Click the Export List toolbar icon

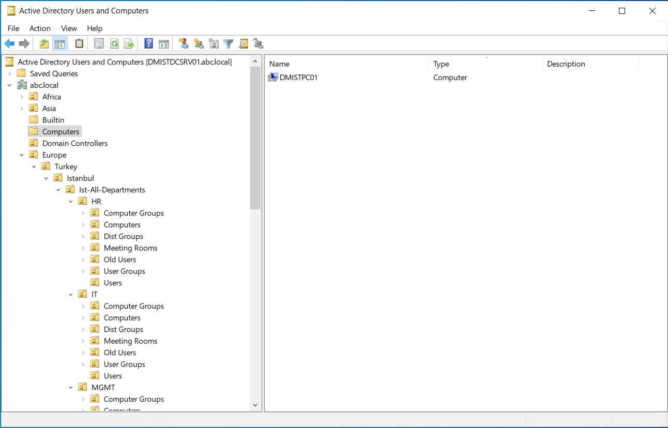pos(129,44)
